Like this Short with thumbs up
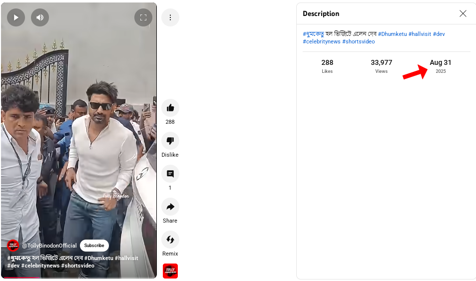The width and height of the screenshot is (476, 281). (170, 108)
